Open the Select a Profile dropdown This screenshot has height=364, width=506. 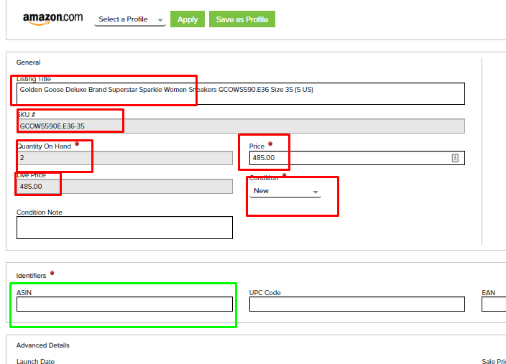(x=130, y=19)
